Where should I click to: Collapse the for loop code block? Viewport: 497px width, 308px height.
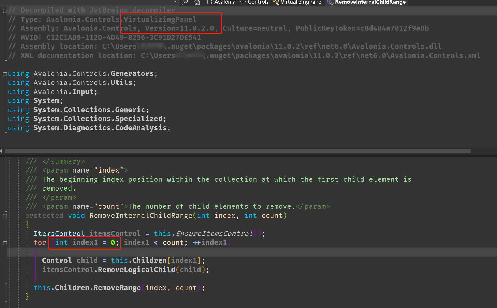click(5, 243)
